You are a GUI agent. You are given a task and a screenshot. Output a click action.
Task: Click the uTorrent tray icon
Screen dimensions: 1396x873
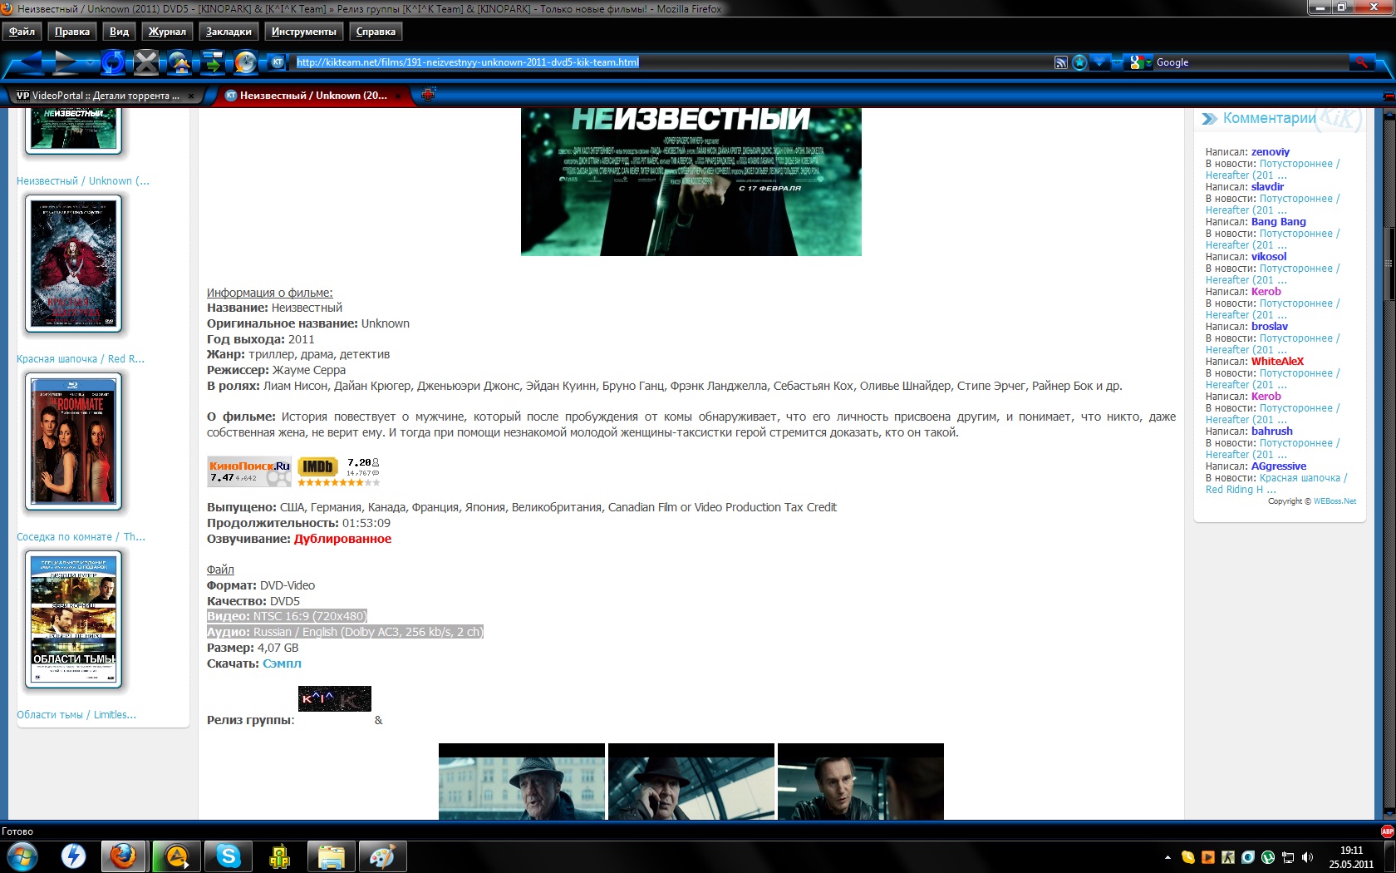1268,857
